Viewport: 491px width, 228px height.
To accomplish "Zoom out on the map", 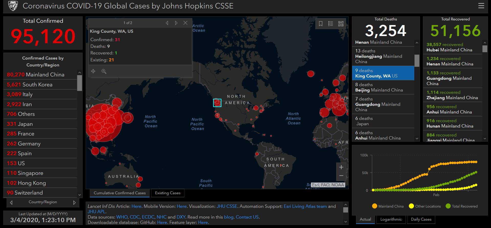I will [x=341, y=176].
